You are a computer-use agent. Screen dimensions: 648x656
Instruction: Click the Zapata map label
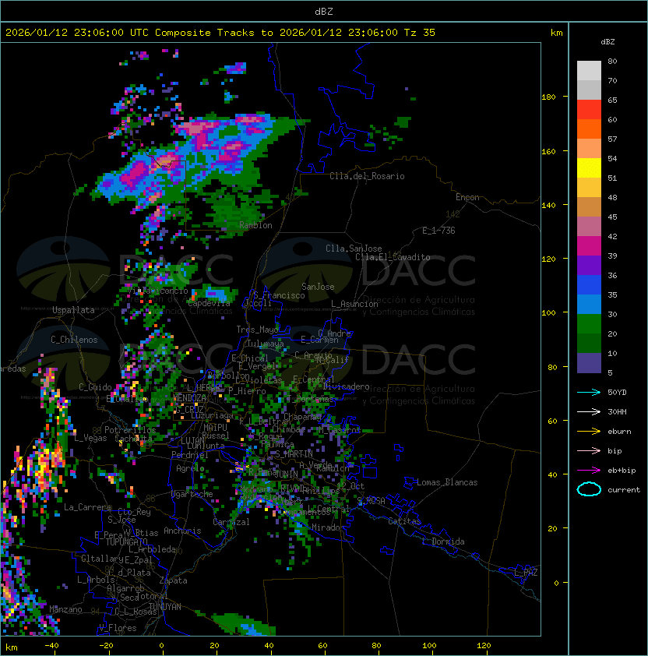click(173, 580)
